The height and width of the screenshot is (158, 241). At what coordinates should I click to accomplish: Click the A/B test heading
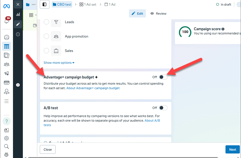51,108
